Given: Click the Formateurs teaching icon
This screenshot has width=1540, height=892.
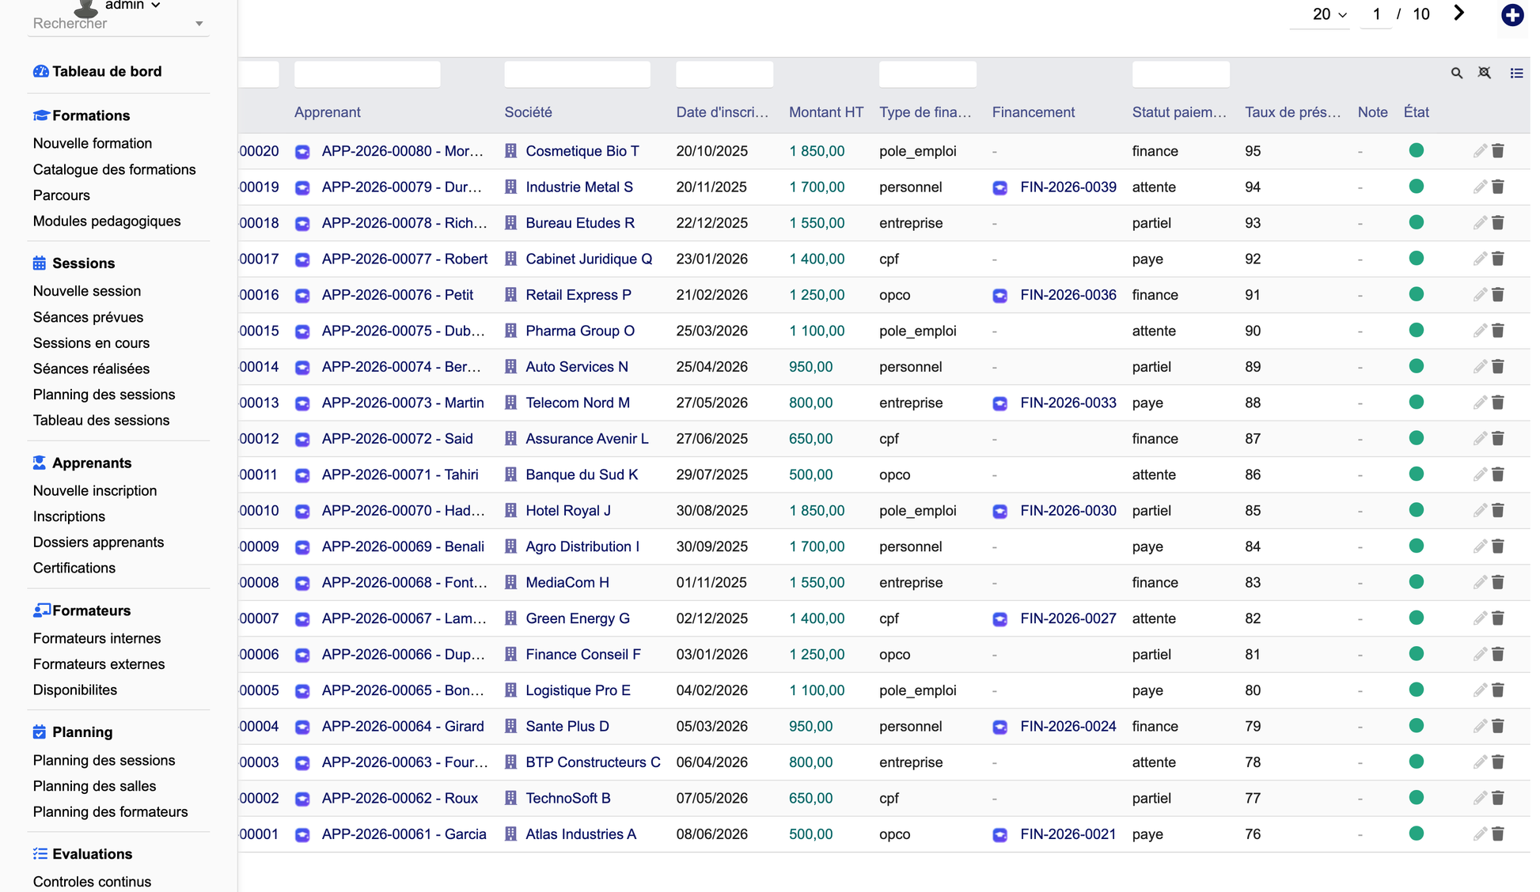Looking at the screenshot, I should pos(41,610).
